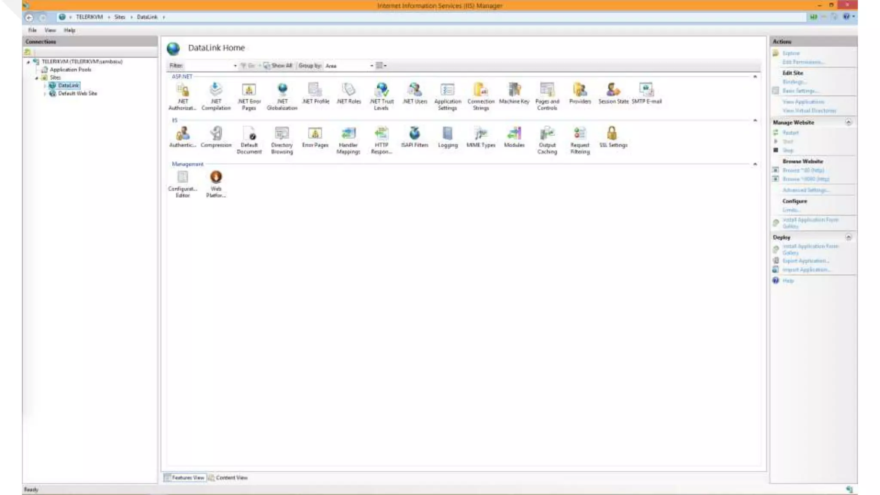Open the .NET Compilation feature
The width and height of the screenshot is (880, 495).
point(216,96)
